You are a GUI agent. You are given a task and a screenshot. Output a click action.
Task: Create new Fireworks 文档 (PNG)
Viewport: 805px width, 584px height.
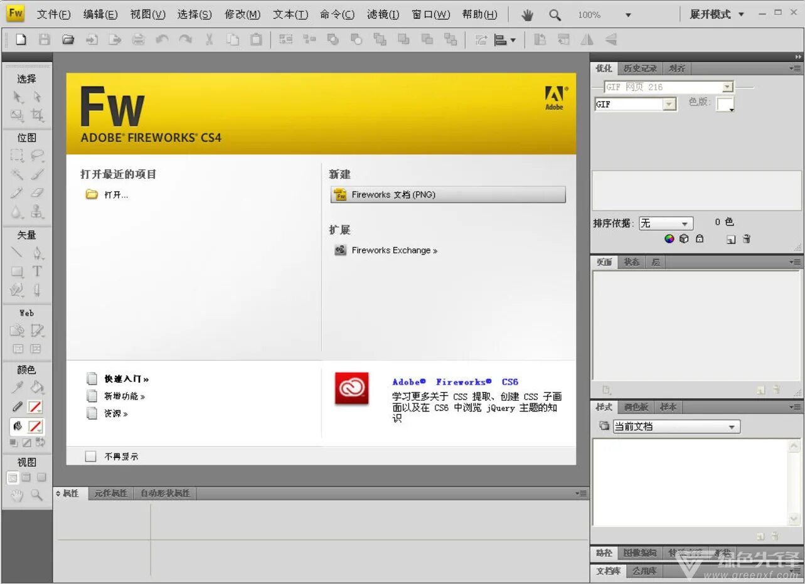click(x=448, y=195)
